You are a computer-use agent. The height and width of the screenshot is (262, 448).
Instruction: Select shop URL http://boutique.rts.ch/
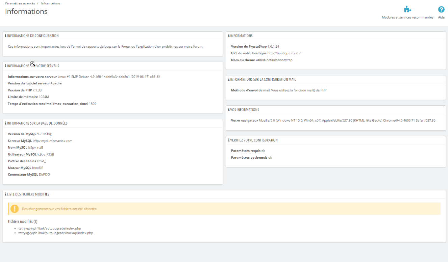[284, 53]
